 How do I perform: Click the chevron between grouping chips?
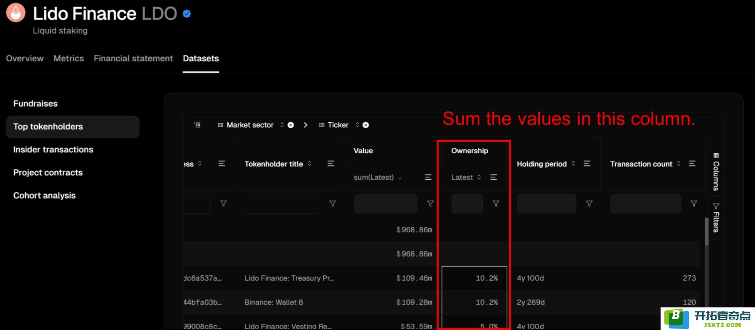point(306,125)
